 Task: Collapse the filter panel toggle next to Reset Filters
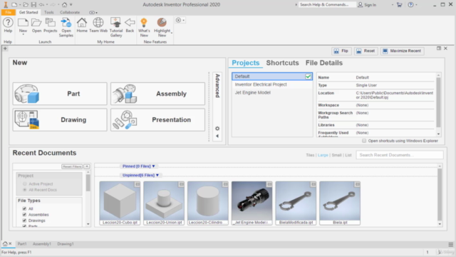[87, 166]
